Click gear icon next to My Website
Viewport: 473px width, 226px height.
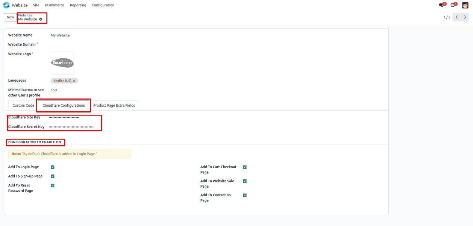[x=41, y=19]
